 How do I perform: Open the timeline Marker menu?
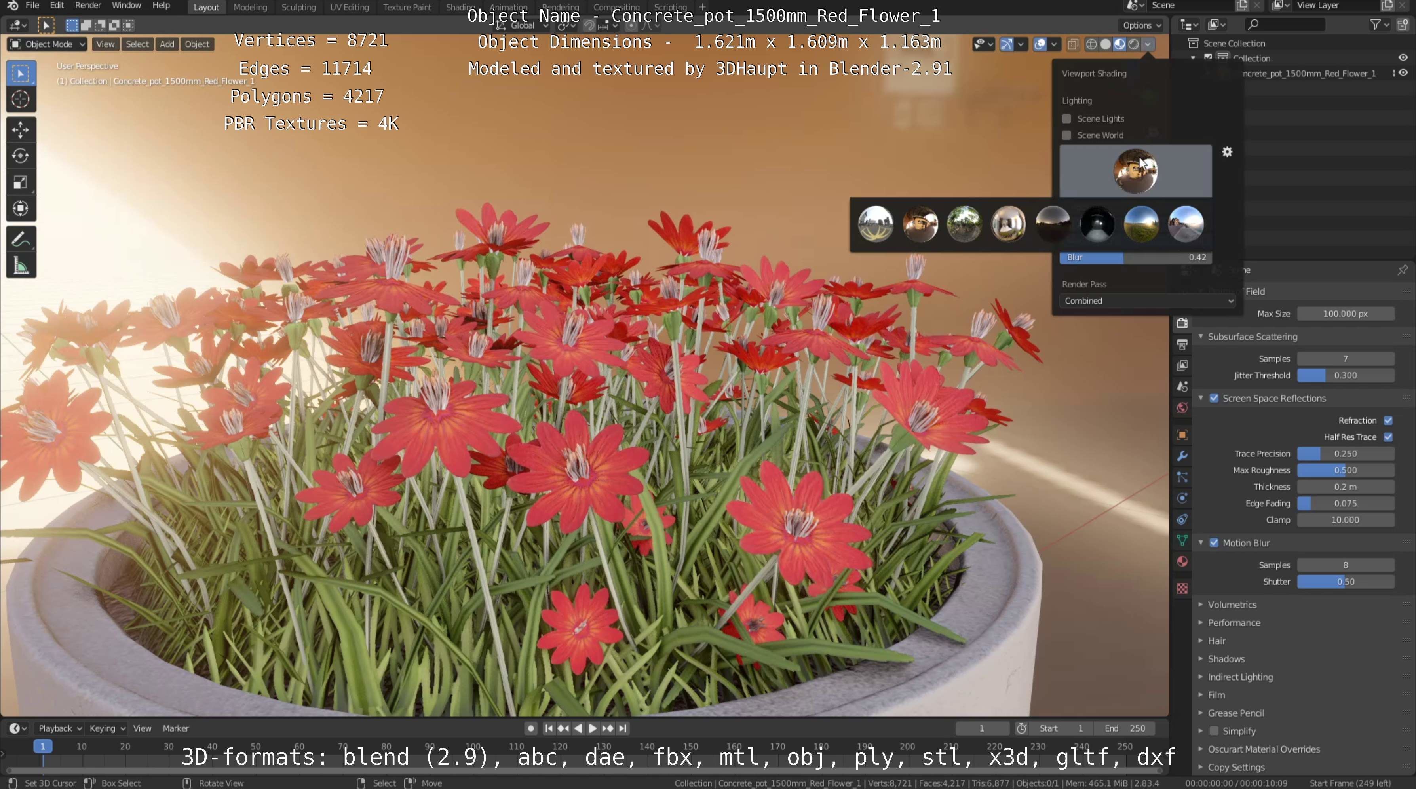click(x=175, y=728)
